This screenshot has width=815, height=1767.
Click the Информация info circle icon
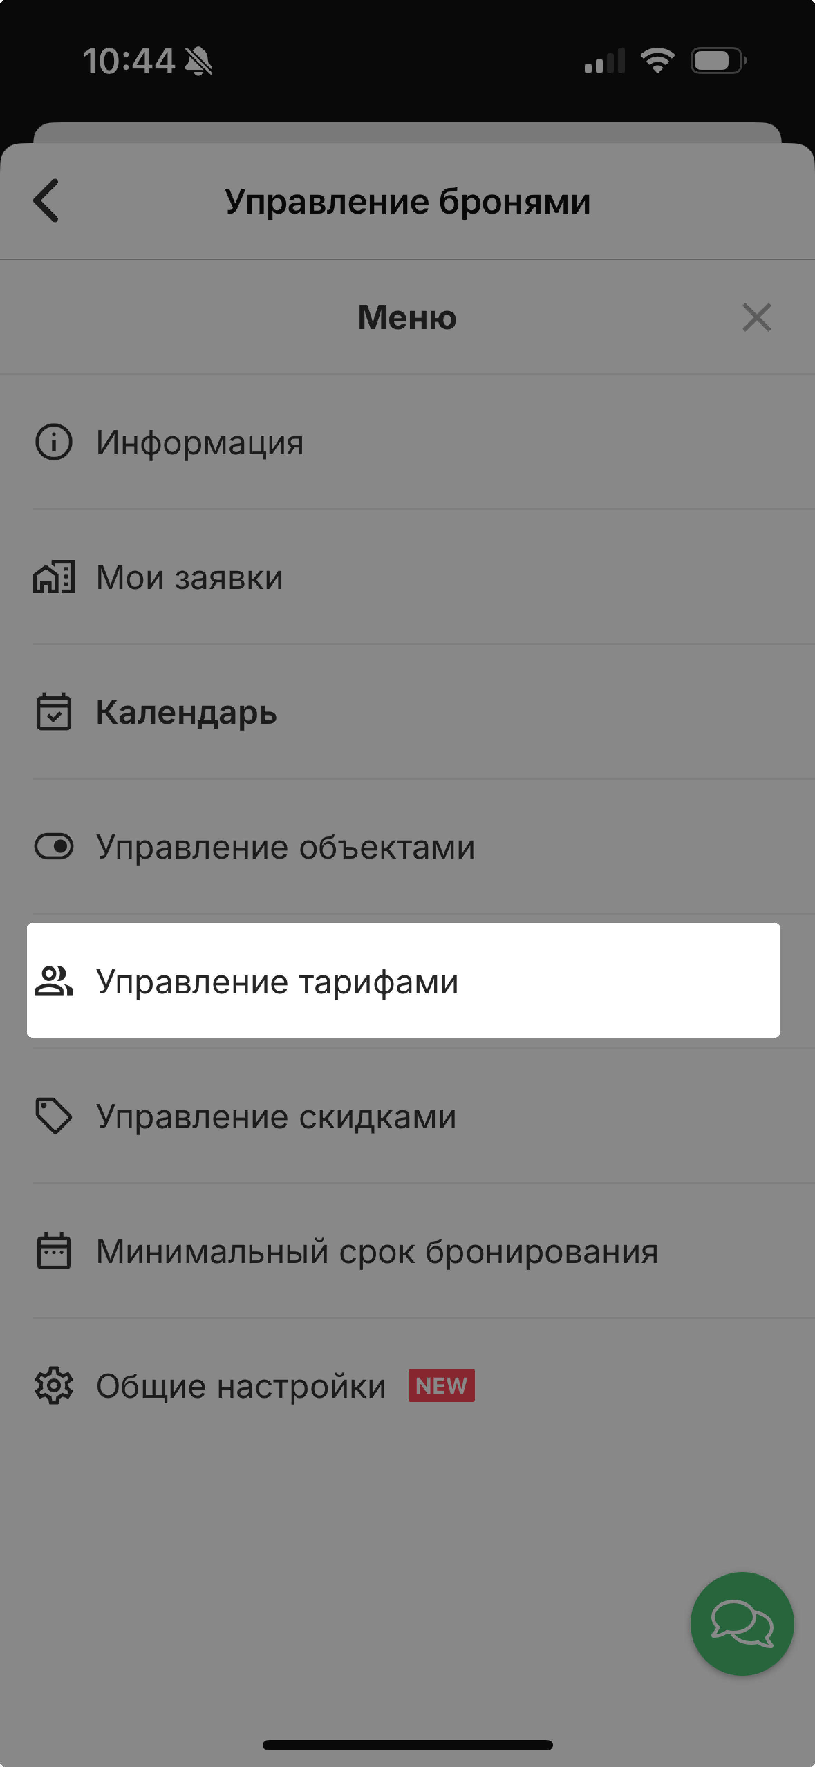pyautogui.click(x=54, y=442)
